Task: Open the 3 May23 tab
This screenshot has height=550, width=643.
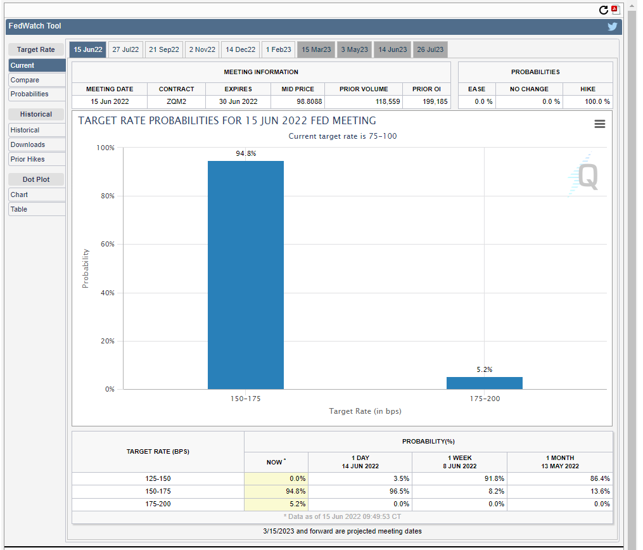Action: [354, 49]
